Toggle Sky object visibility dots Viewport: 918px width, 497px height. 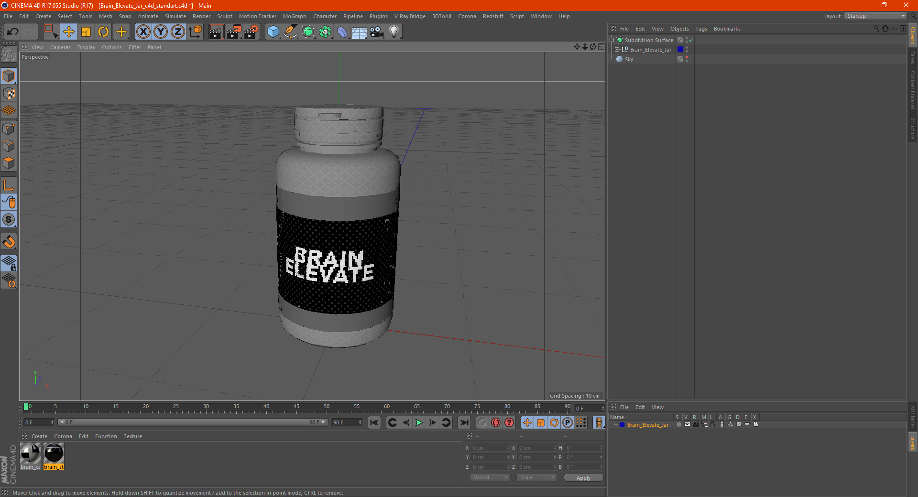coord(687,59)
